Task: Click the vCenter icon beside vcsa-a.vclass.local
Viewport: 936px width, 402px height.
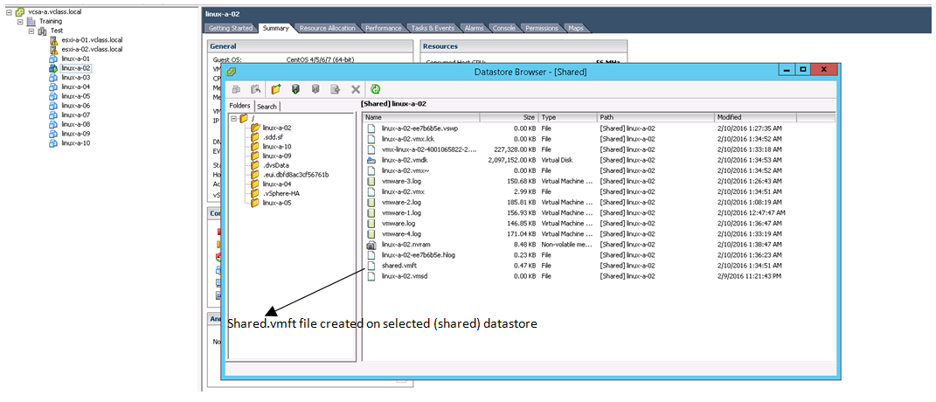Action: click(22, 11)
